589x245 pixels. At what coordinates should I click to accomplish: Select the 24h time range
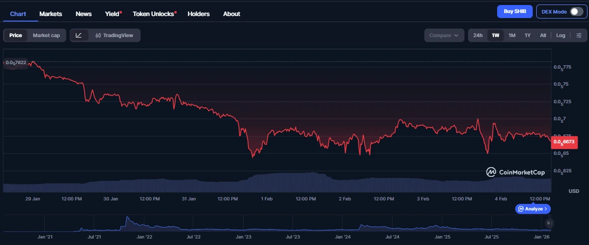[478, 35]
